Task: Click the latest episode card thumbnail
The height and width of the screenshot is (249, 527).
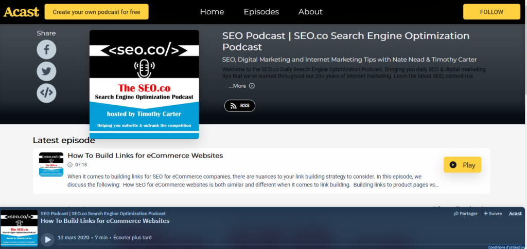Action: [x=51, y=164]
